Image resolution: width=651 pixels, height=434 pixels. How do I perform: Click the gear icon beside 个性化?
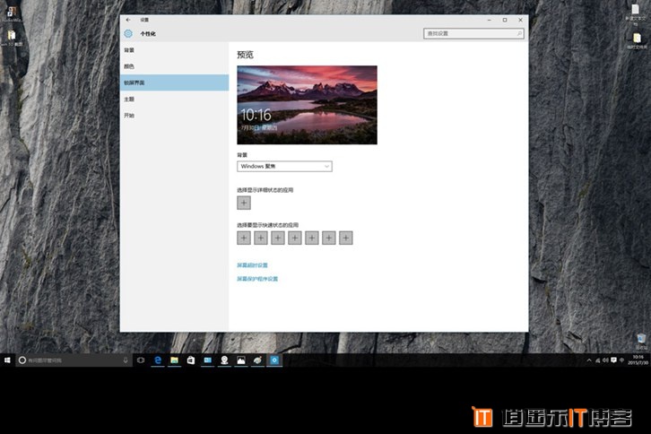point(128,34)
